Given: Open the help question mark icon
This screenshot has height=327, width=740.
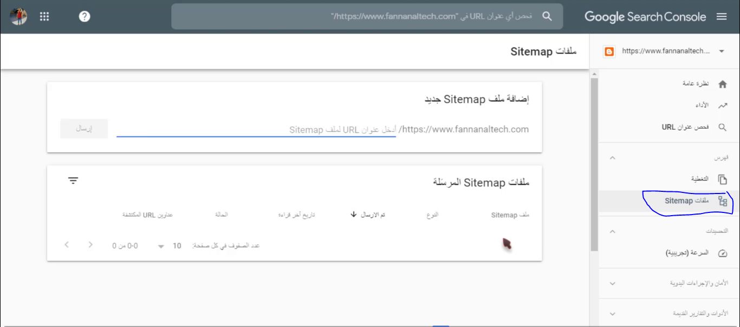Looking at the screenshot, I should (x=84, y=16).
